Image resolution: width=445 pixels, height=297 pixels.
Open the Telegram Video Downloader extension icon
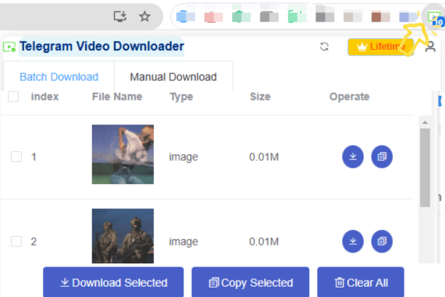435,18
